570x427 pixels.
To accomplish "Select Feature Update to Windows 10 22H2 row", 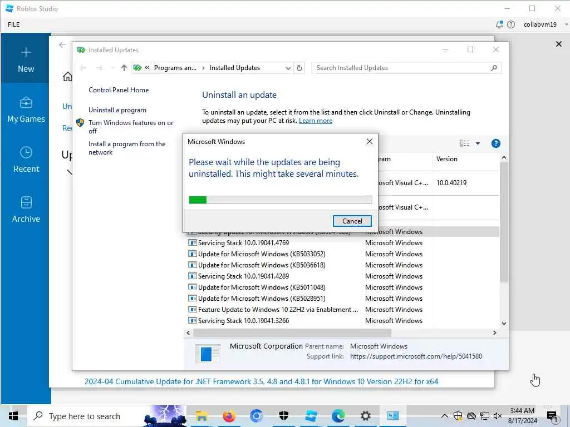I will (343, 310).
